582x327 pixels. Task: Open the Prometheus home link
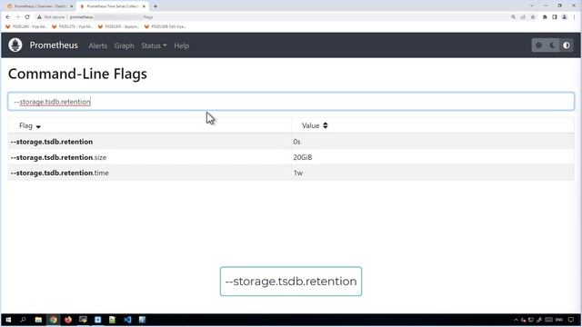point(54,45)
